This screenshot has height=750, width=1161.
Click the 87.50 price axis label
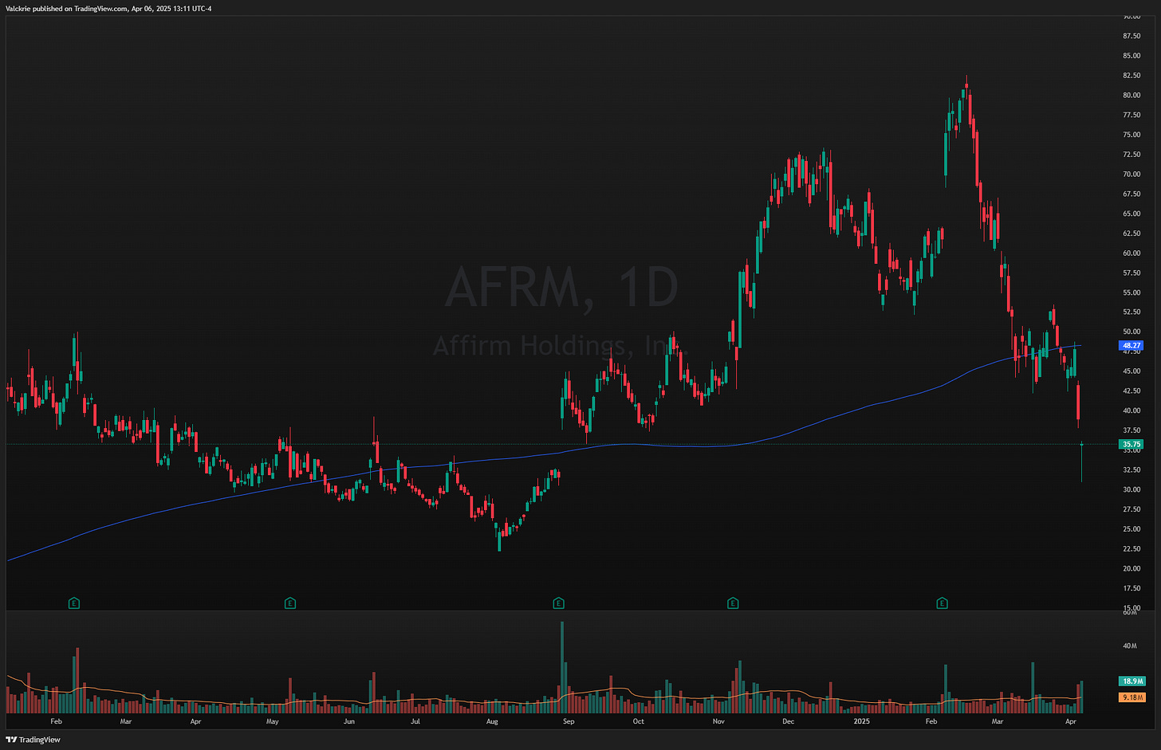pyautogui.click(x=1131, y=36)
